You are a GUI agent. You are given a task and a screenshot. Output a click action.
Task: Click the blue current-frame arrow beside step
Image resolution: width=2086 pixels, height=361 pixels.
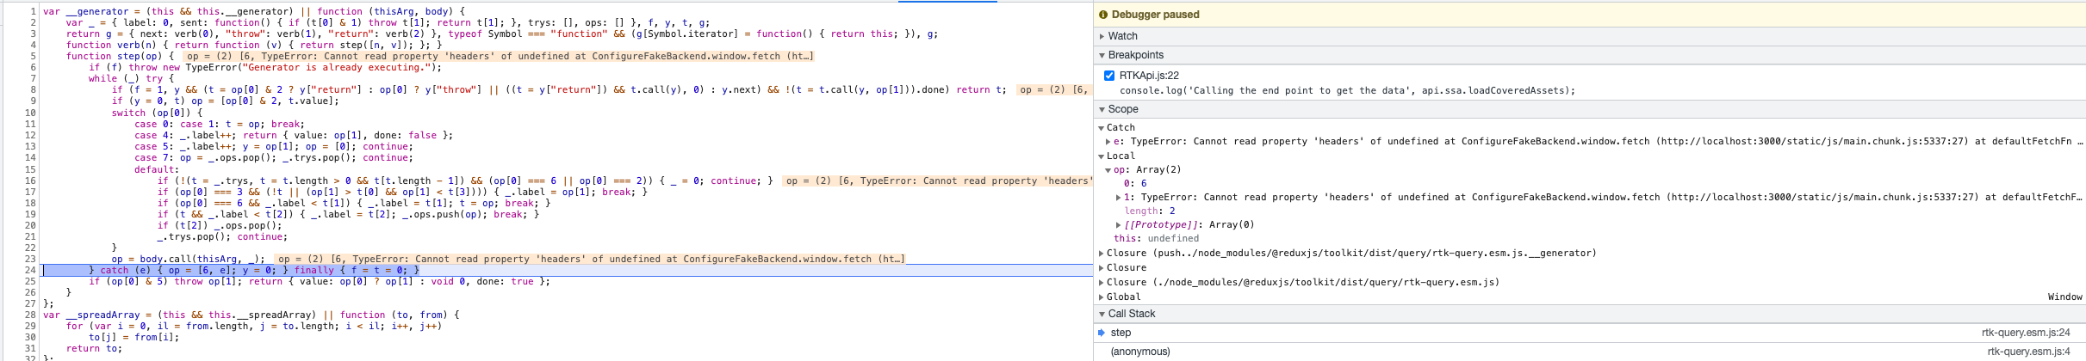[1102, 333]
